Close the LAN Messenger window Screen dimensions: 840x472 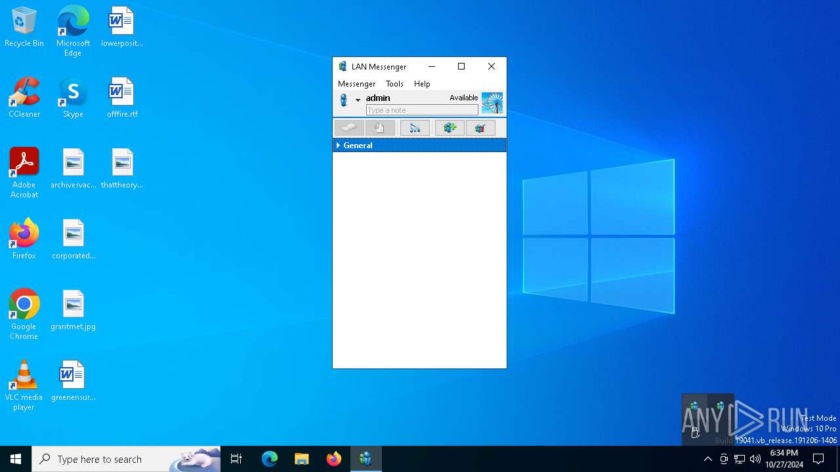pyautogui.click(x=492, y=66)
